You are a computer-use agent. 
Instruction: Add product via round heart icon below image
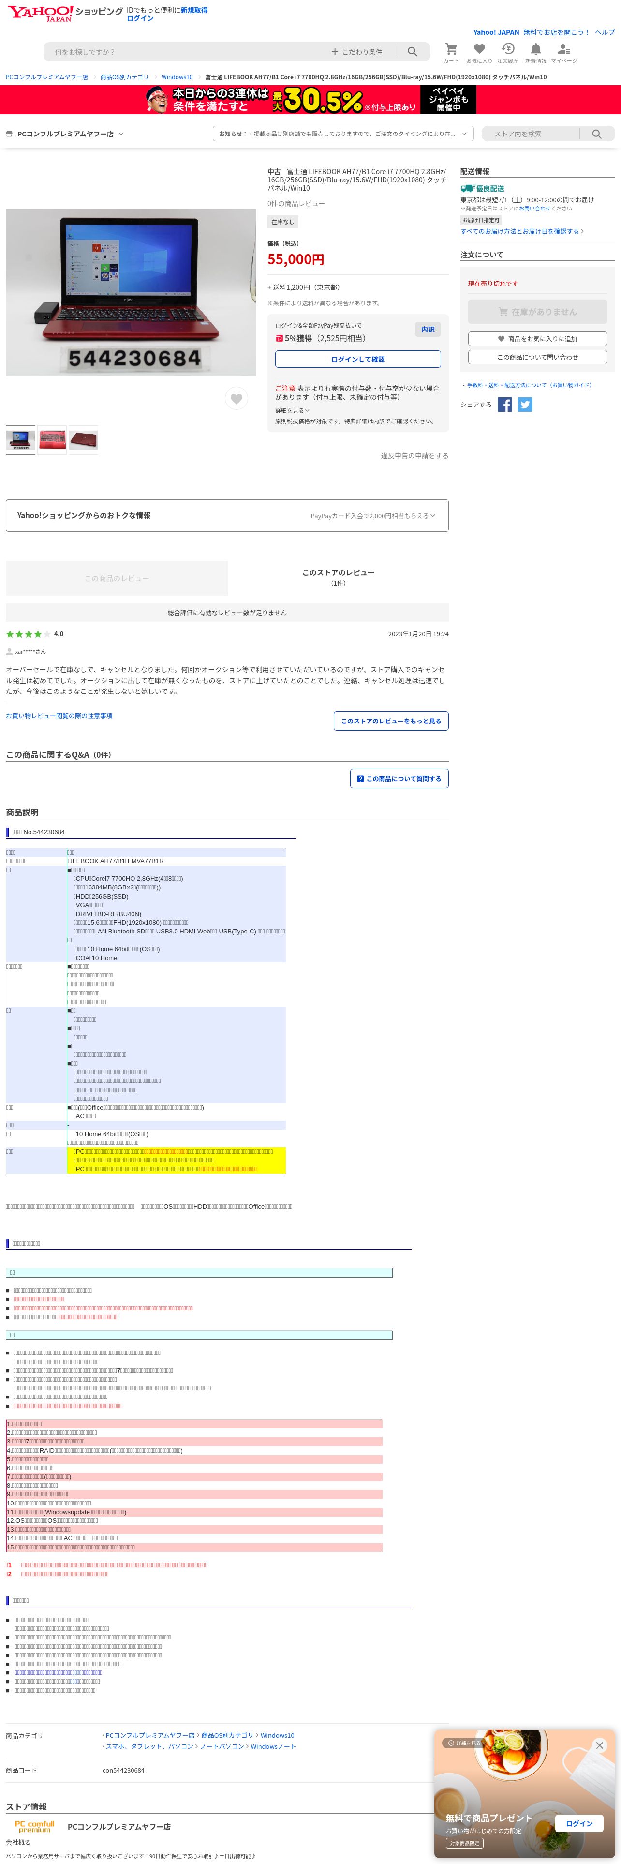[237, 399]
